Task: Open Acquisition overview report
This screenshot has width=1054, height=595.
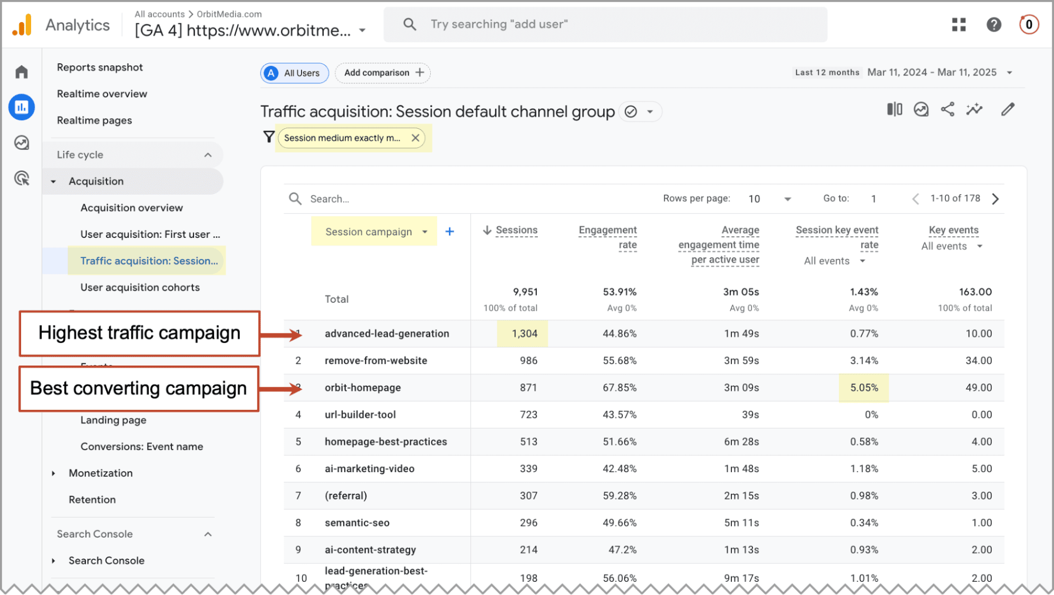Action: tap(132, 208)
